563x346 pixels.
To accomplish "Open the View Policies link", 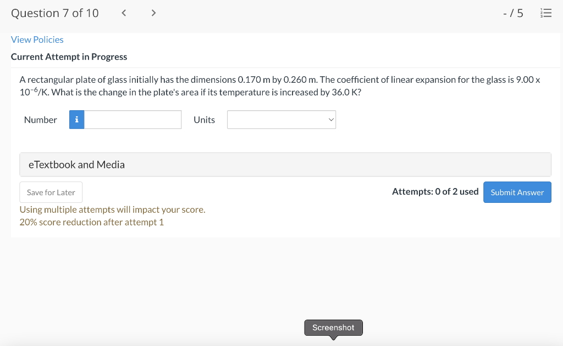I will (37, 39).
